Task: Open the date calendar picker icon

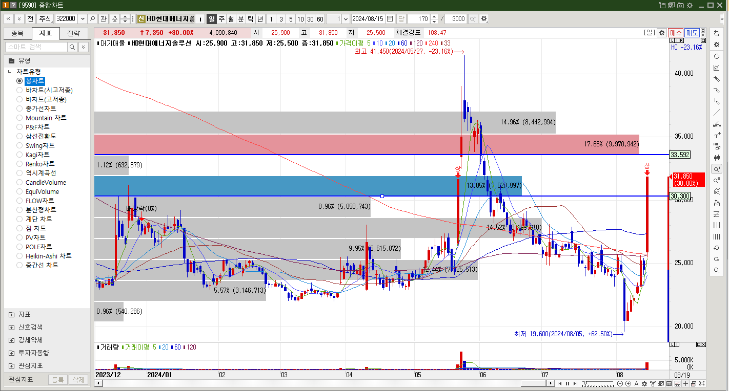Action: coord(390,18)
